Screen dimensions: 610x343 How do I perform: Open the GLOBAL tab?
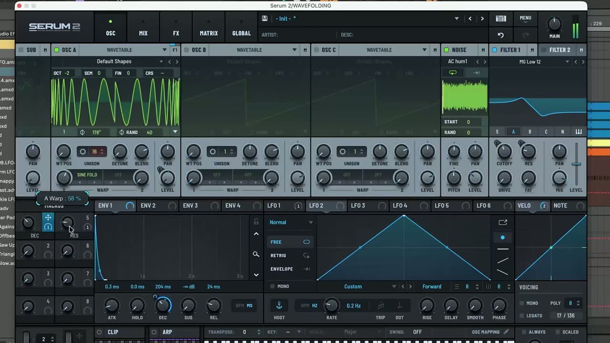click(x=241, y=28)
